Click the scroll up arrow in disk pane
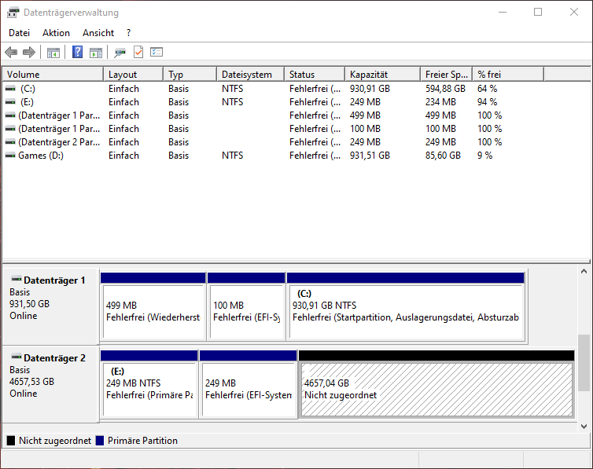This screenshot has height=469, width=593. [584, 271]
